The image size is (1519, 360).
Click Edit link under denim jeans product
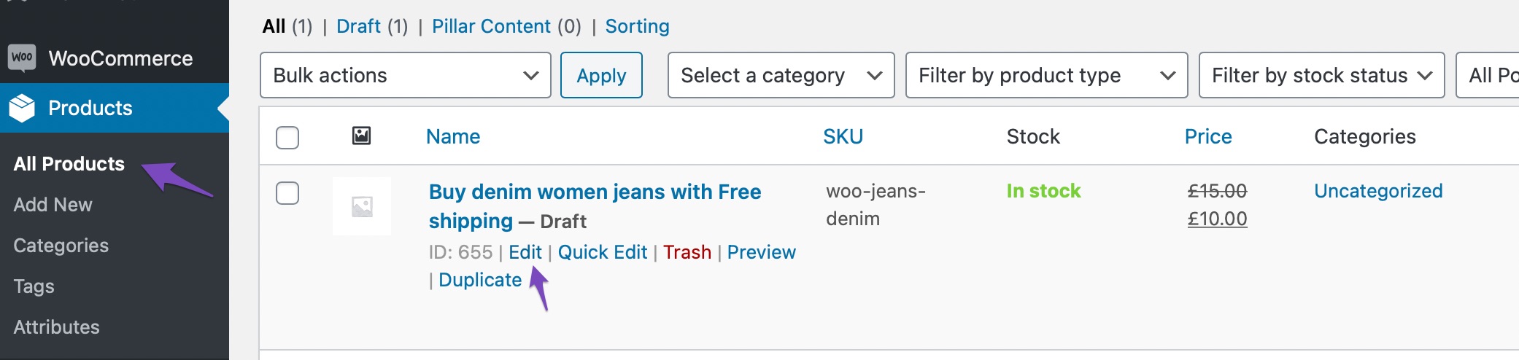[x=525, y=252]
